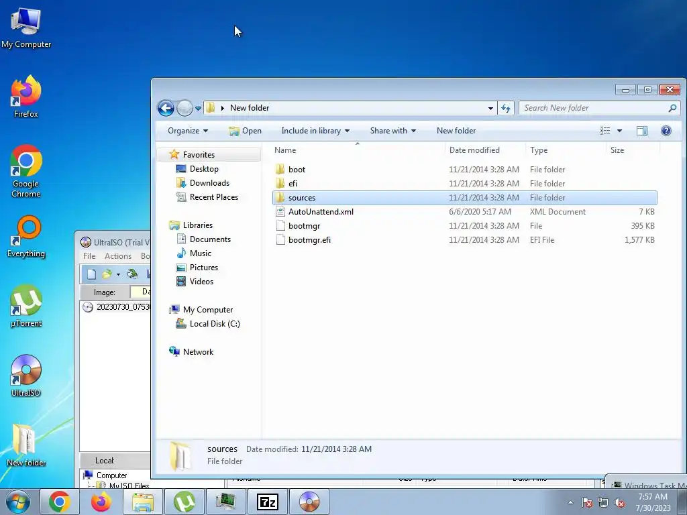687x515 pixels.
Task: Select the sources folder row
Action: click(465, 198)
